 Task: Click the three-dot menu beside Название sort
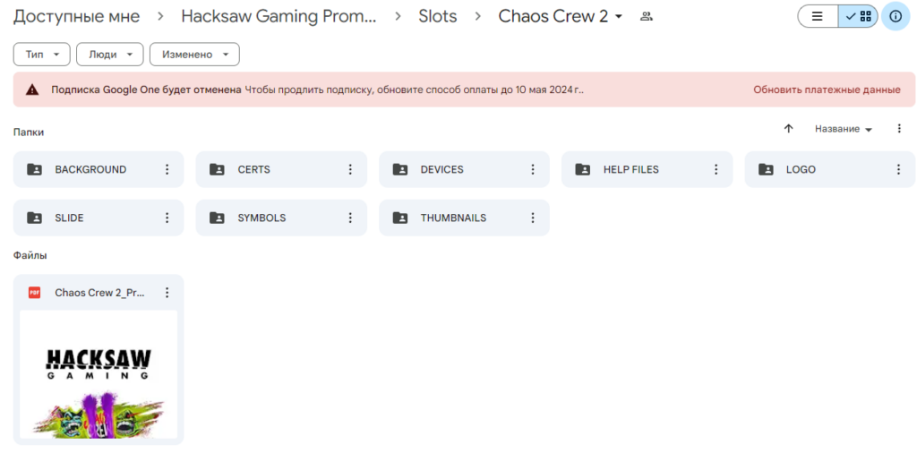click(x=899, y=129)
